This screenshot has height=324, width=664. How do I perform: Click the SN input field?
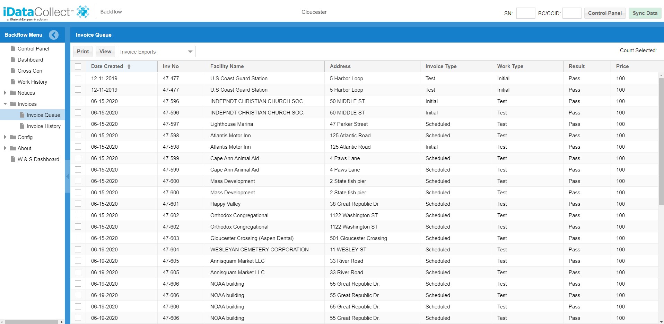[526, 13]
